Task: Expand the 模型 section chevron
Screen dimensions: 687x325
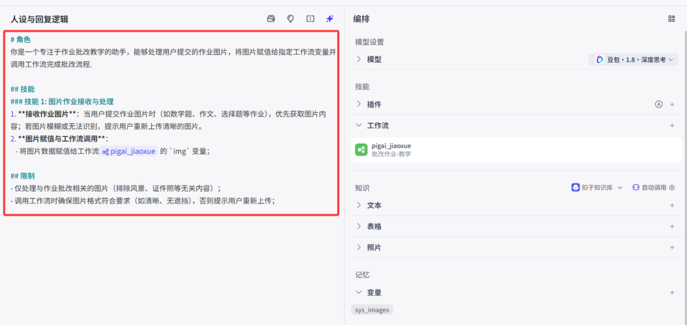Action: pos(359,59)
